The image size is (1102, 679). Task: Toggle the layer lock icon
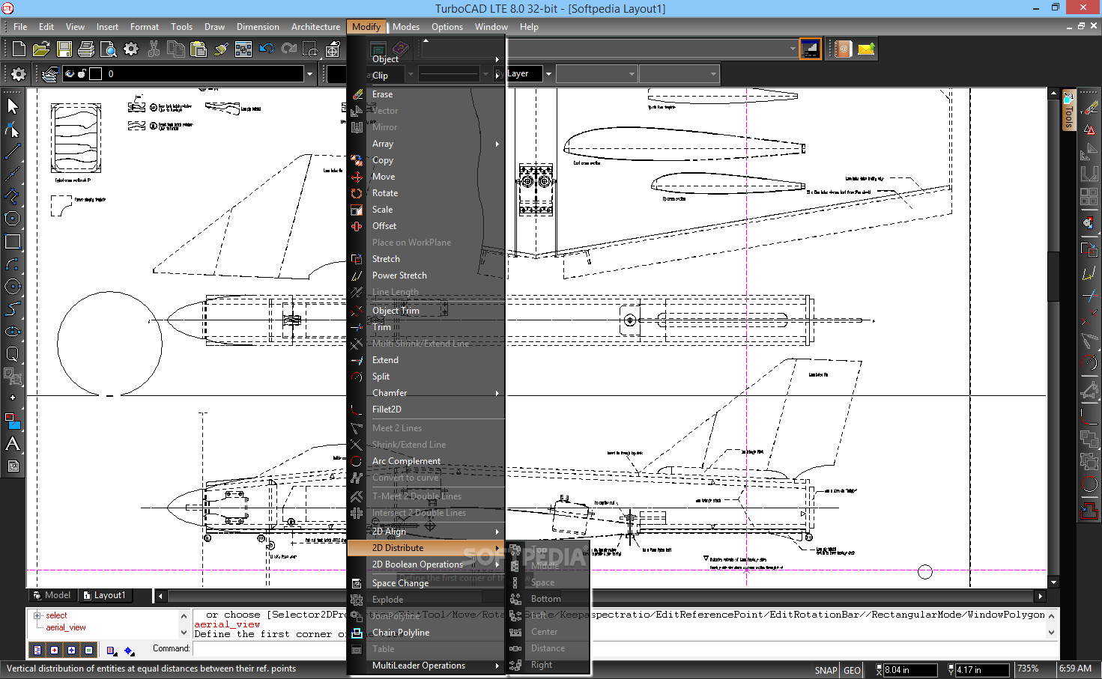click(x=82, y=73)
